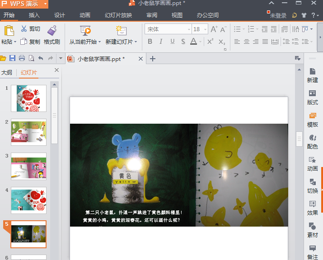Open the Template (模板) sidebar panel
Image resolution: width=323 pixels, height=260 pixels.
tap(313, 120)
